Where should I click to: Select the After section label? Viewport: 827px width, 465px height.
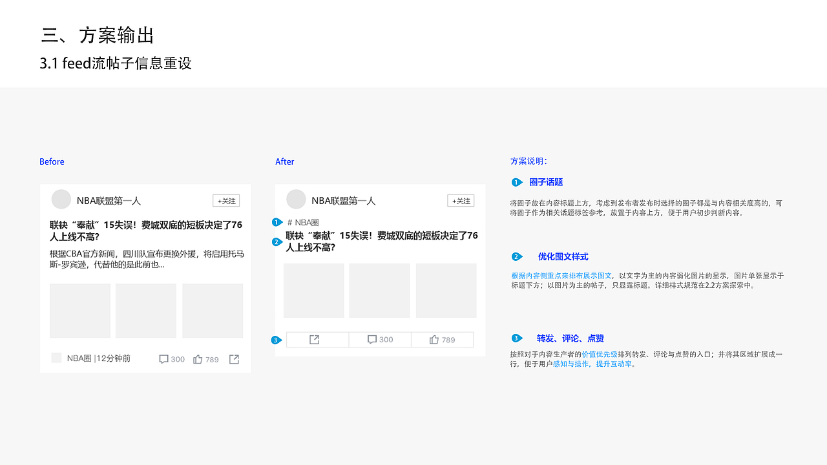point(285,161)
